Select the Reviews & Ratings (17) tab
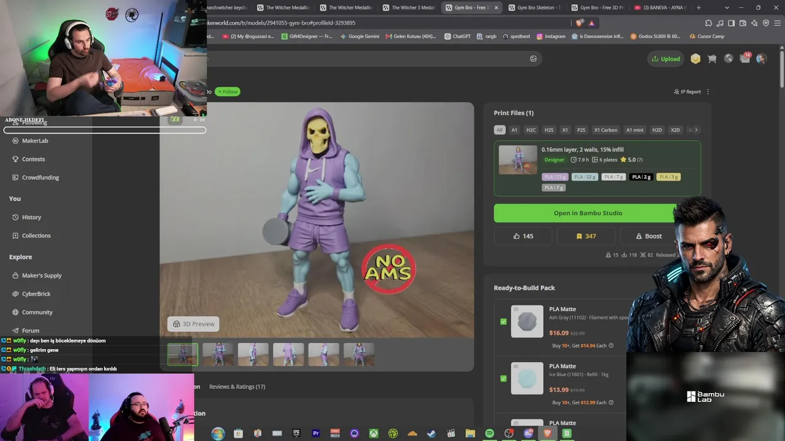This screenshot has width=785, height=441. (237, 386)
